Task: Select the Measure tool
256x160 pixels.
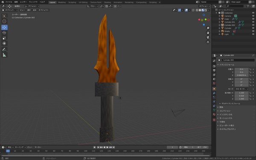Action: pyautogui.click(x=4, y=55)
